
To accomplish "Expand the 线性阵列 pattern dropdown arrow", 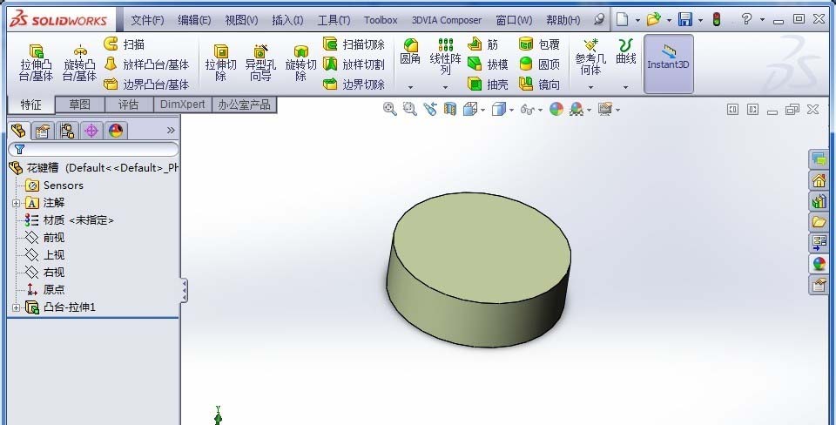I will pos(445,87).
